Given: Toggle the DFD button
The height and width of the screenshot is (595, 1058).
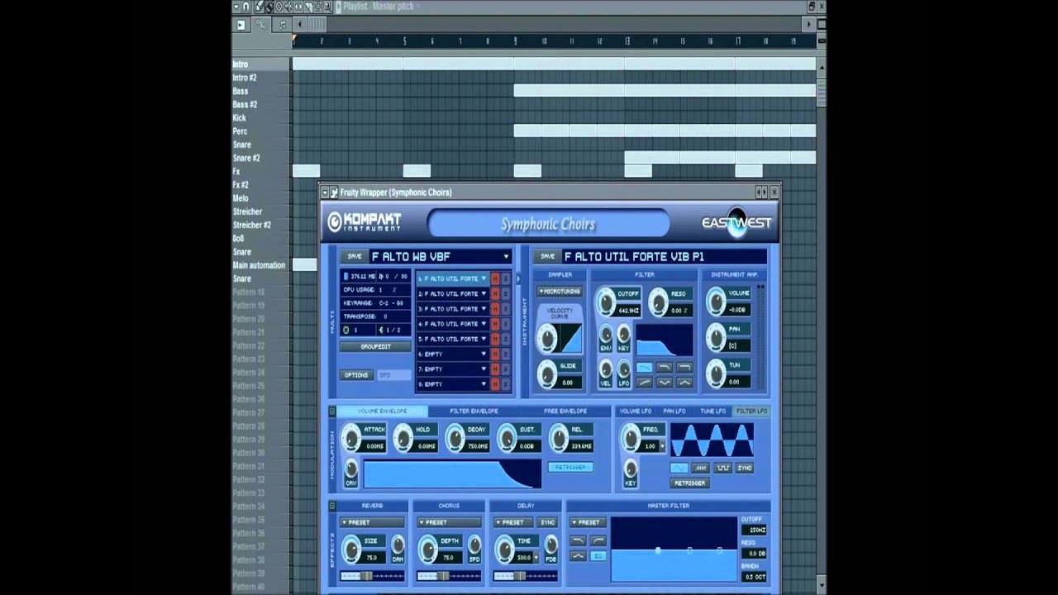Looking at the screenshot, I should click(394, 375).
